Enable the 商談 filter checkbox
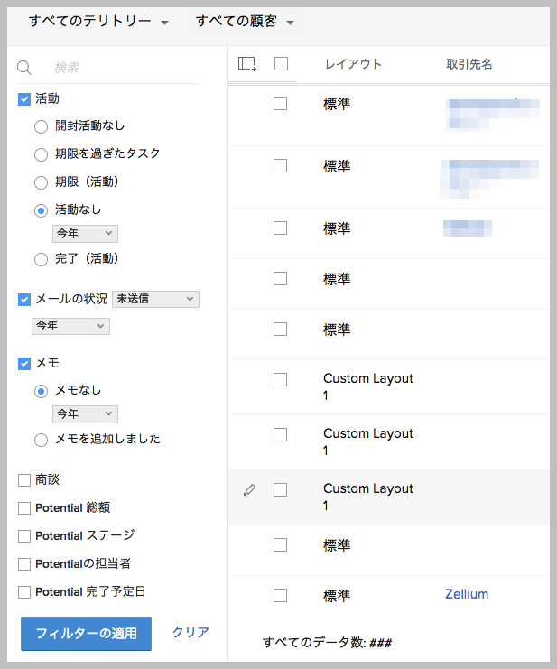Image resolution: width=557 pixels, height=669 pixels. (24, 479)
